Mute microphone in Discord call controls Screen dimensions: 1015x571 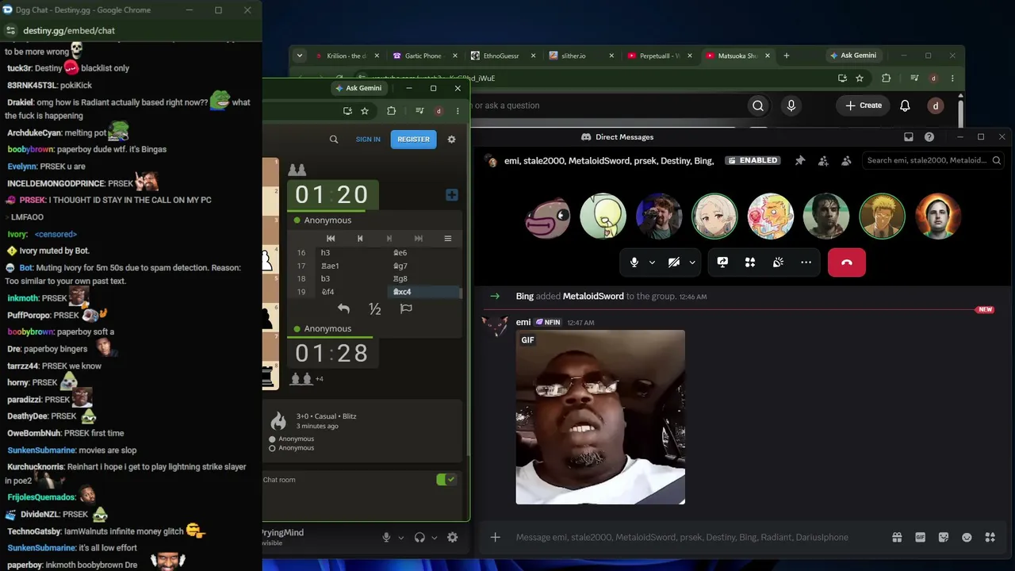(634, 263)
